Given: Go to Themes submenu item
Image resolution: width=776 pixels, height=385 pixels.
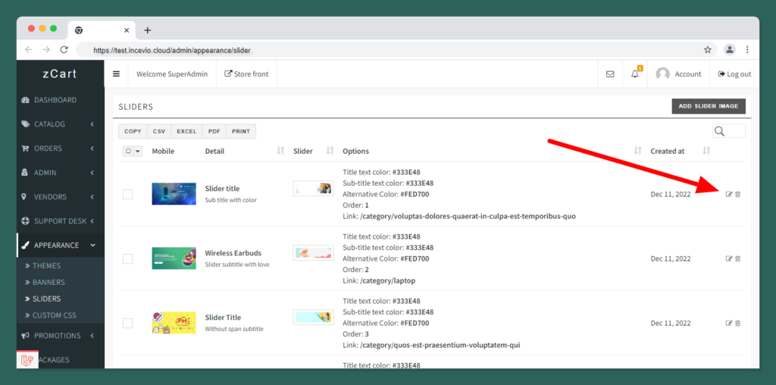Looking at the screenshot, I should [x=46, y=266].
